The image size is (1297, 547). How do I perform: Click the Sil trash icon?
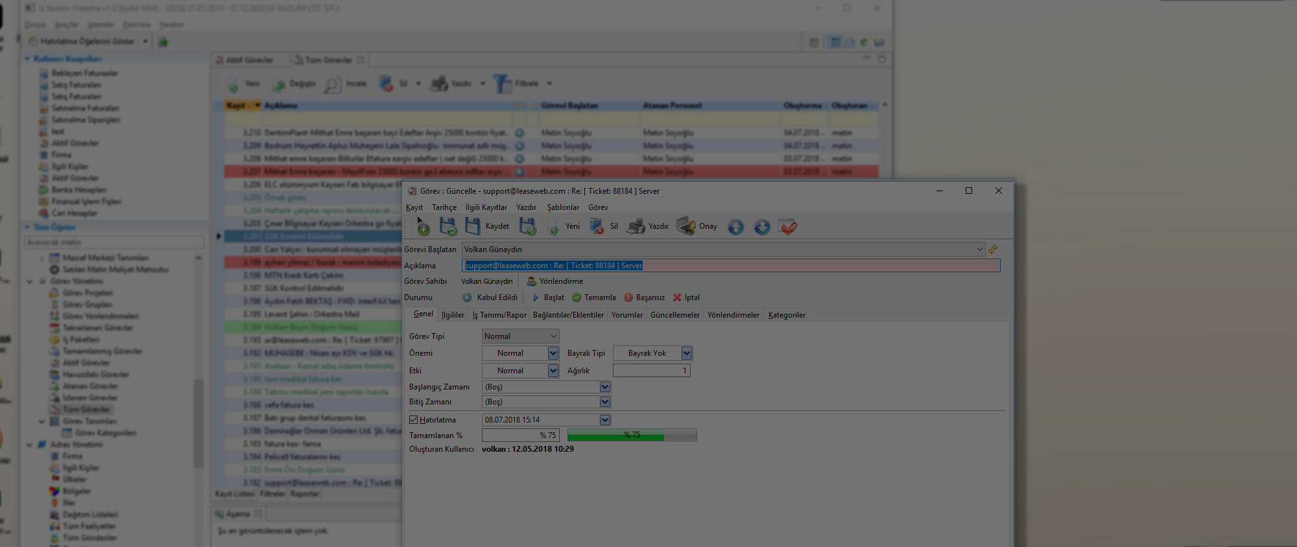point(597,226)
